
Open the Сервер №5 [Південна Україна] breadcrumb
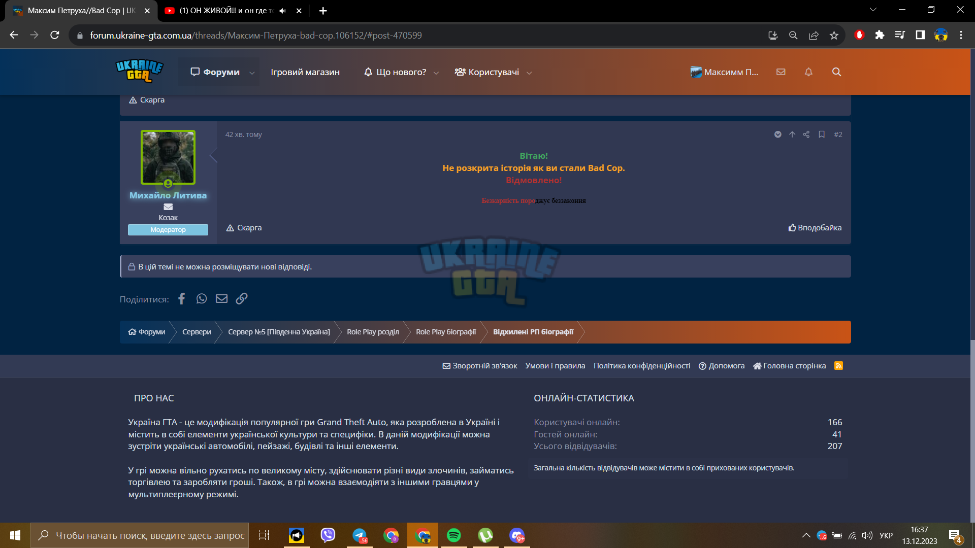tap(279, 332)
